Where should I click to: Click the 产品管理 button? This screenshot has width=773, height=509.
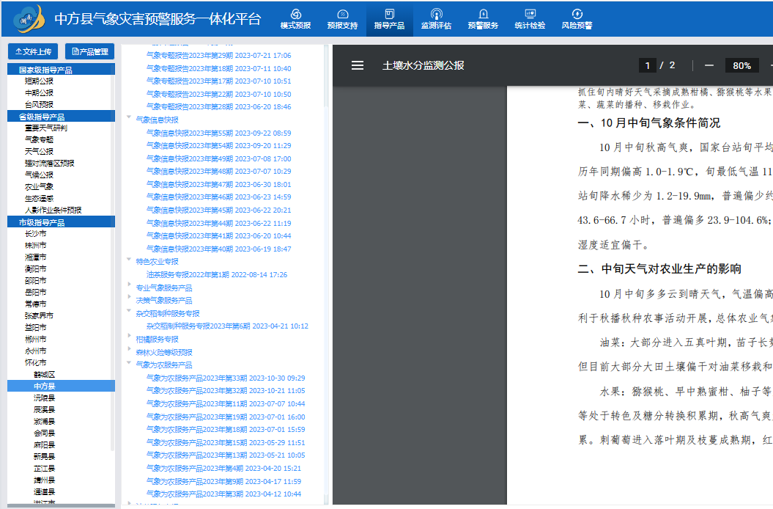[x=89, y=51]
